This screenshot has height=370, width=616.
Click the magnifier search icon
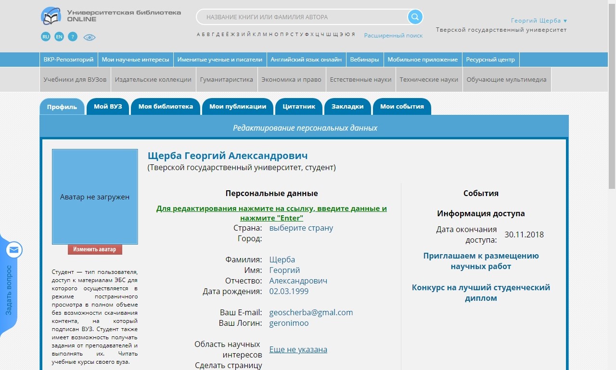tap(415, 17)
